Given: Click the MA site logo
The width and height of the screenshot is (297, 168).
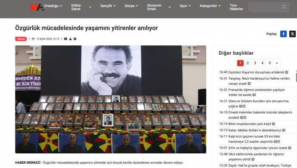Looking at the screenshot, I should (x=37, y=7).
